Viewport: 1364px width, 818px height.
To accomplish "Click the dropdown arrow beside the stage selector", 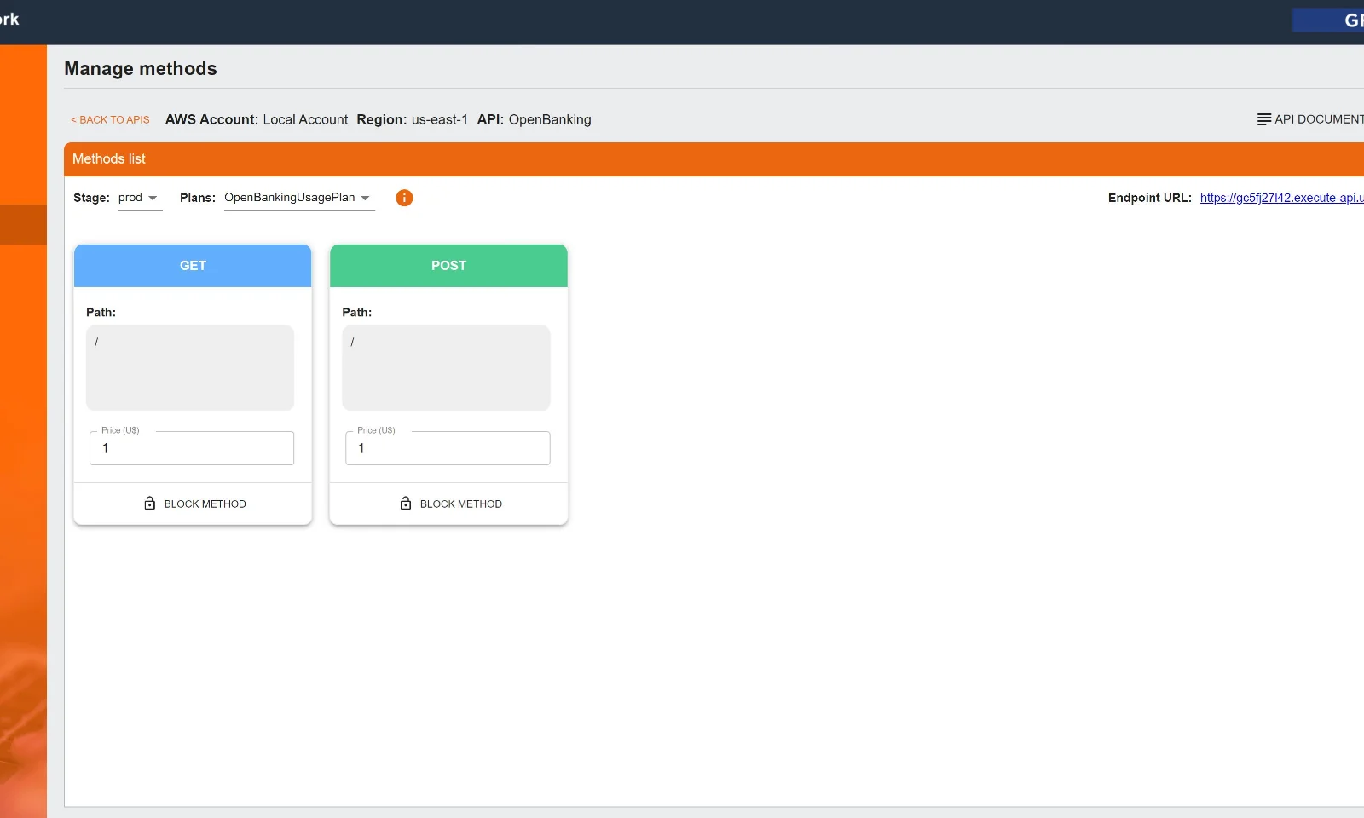I will [154, 199].
